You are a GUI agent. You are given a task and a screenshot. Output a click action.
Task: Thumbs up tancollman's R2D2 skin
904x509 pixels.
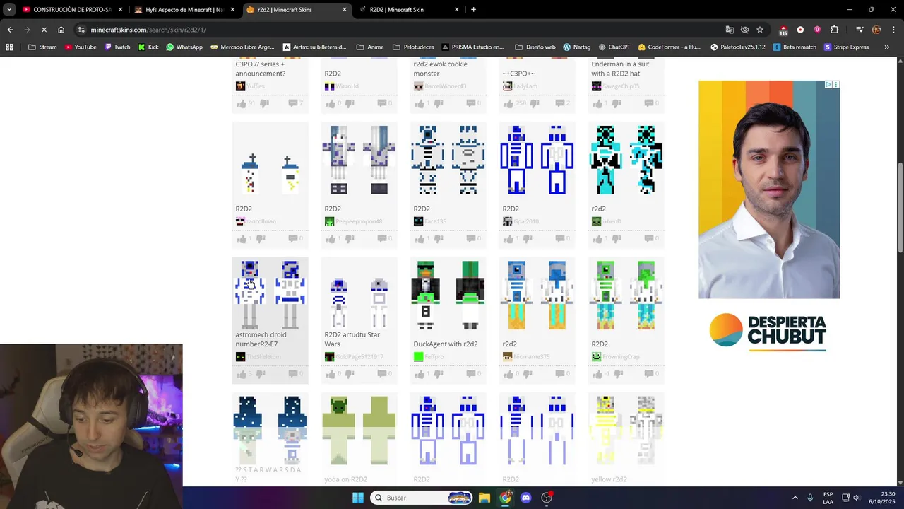(242, 239)
